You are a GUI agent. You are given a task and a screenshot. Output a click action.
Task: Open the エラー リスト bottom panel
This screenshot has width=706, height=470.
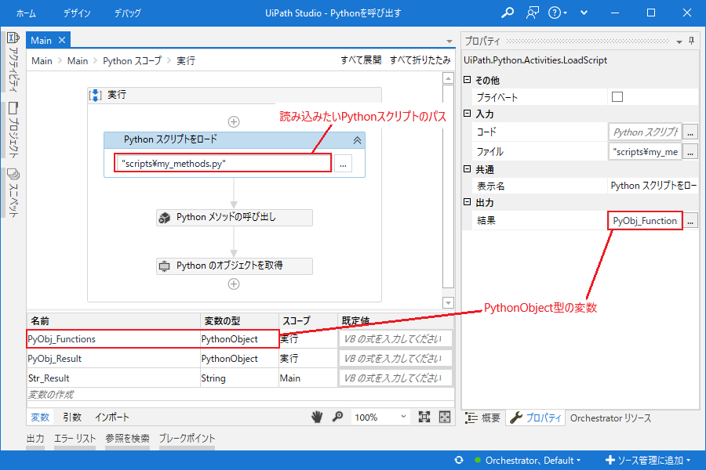(x=75, y=438)
